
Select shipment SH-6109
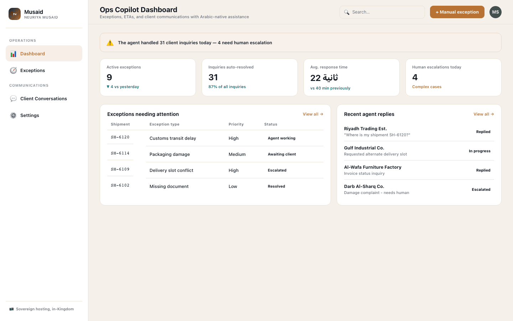(x=120, y=169)
